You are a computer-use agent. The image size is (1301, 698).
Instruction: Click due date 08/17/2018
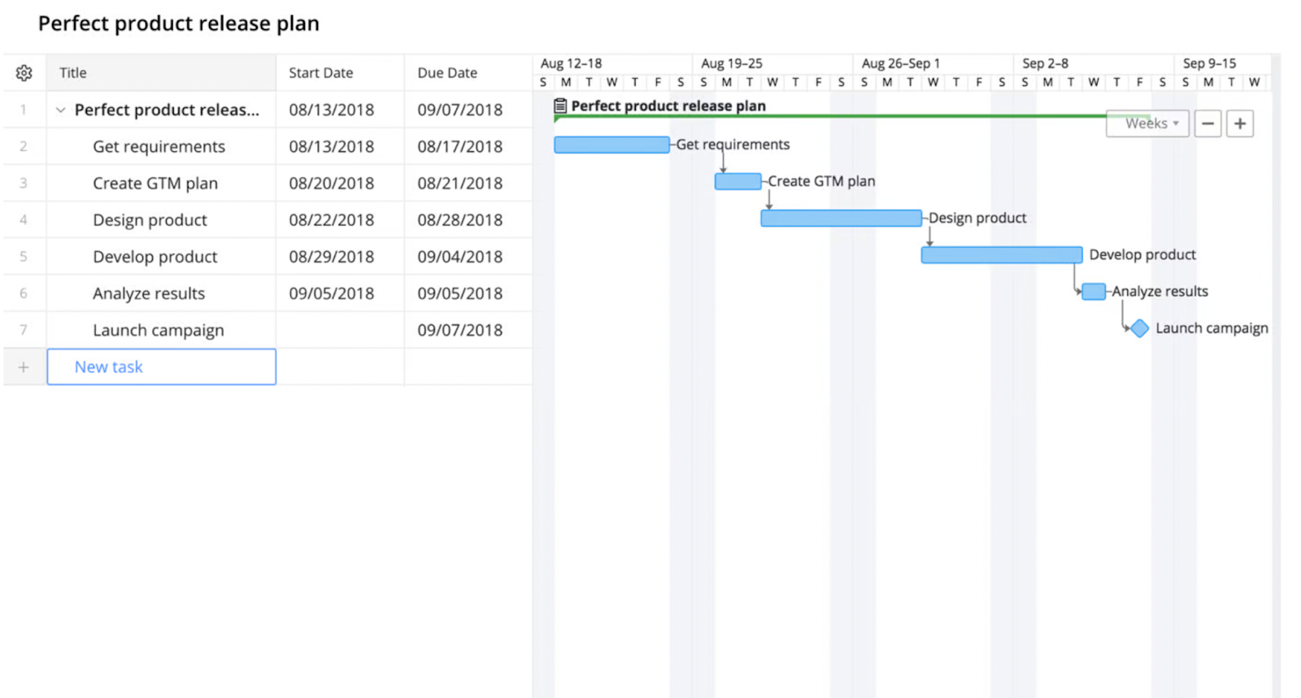(x=460, y=146)
